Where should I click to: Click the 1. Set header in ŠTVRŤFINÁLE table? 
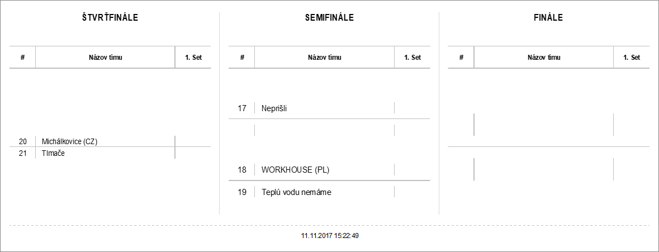pyautogui.click(x=193, y=57)
